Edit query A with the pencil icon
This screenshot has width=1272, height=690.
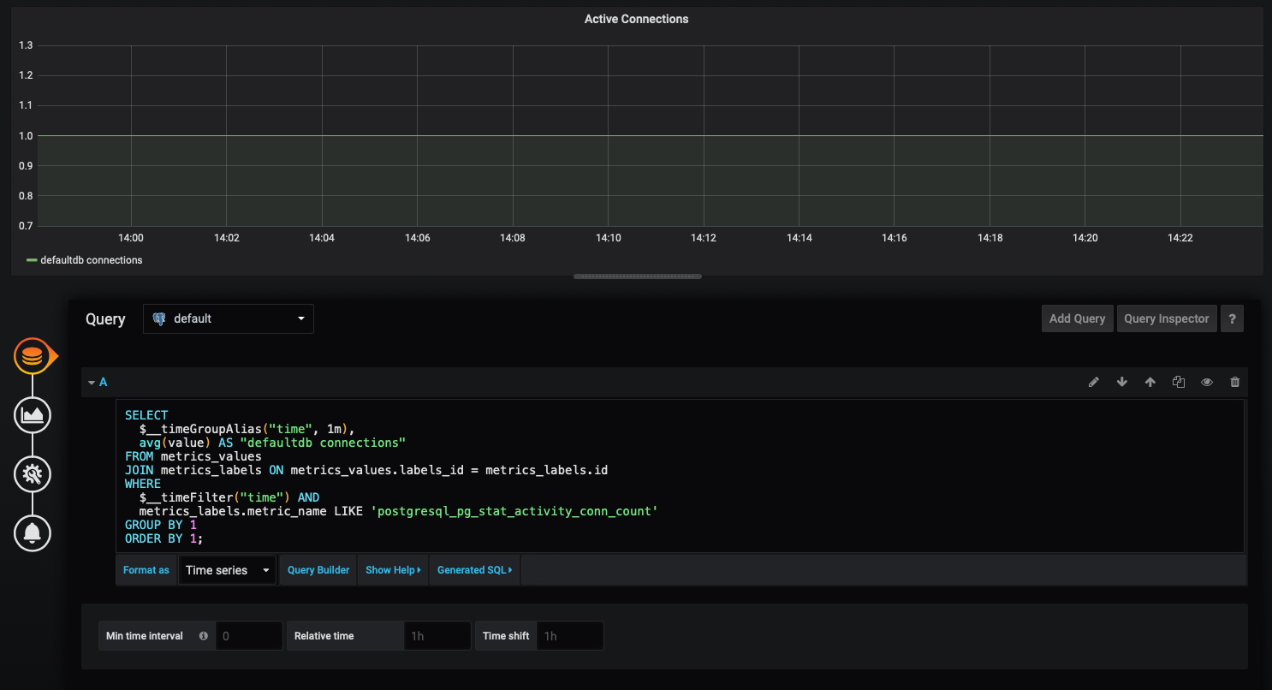tap(1093, 382)
